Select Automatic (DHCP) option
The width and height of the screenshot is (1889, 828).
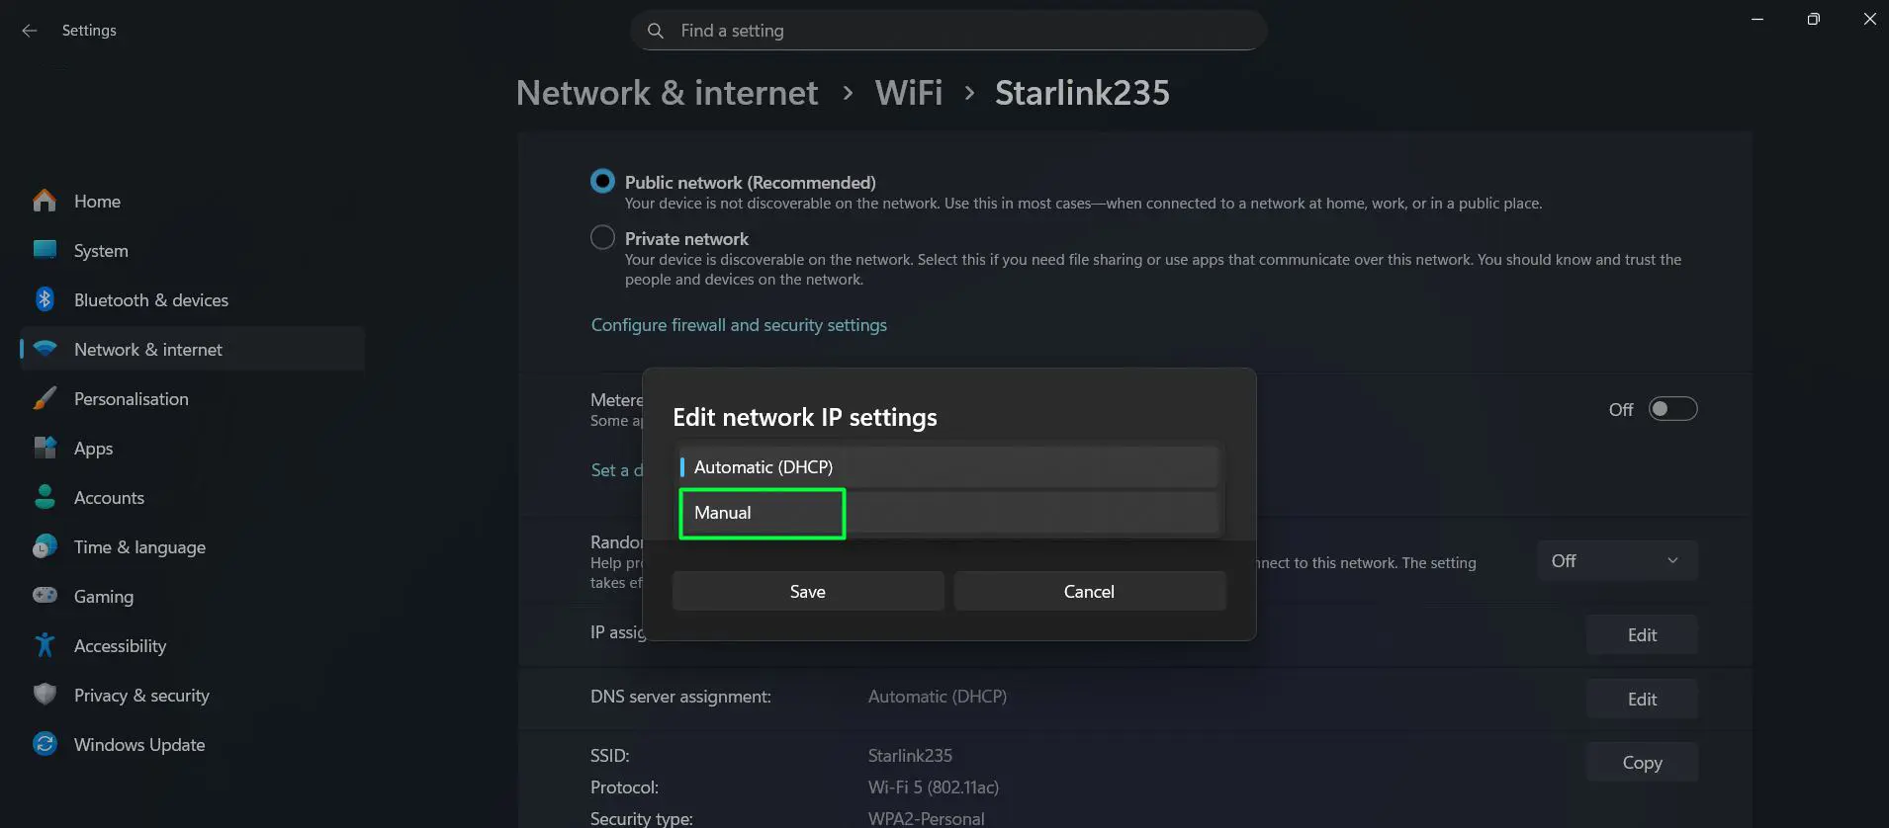pyautogui.click(x=946, y=465)
